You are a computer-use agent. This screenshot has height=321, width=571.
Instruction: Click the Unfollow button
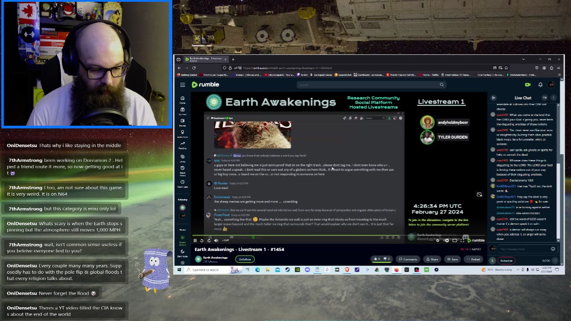click(245, 259)
